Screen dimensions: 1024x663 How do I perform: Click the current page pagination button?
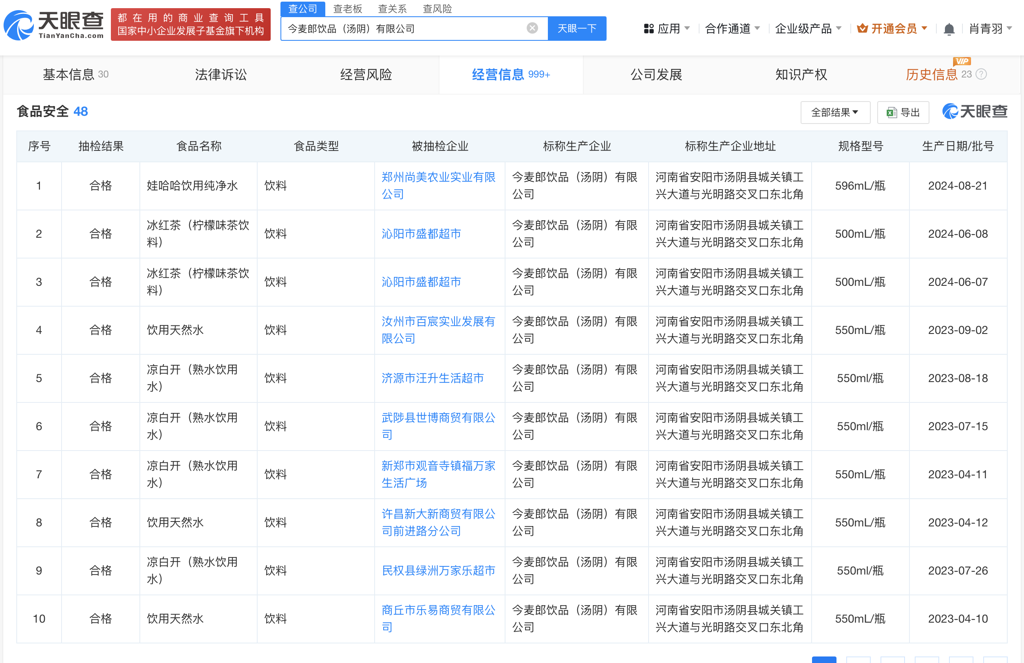click(824, 660)
